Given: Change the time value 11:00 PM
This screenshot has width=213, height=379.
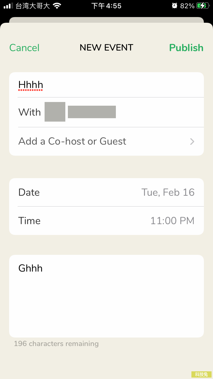Looking at the screenshot, I should (x=172, y=221).
